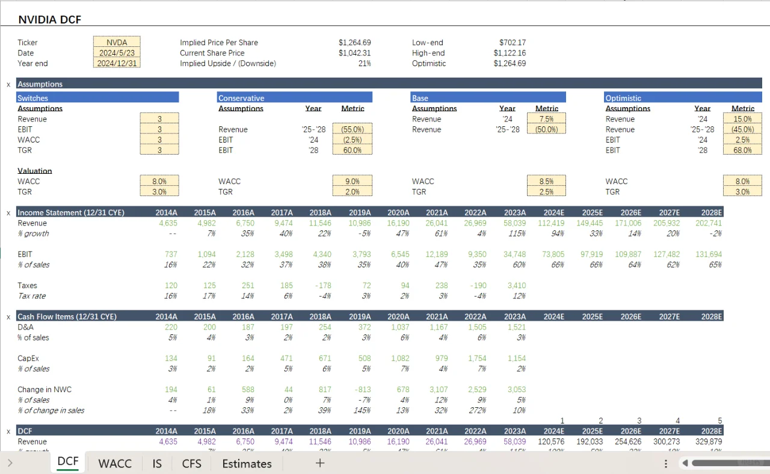Select Base WACC 8.5% cell
770x474 pixels.
(546, 181)
